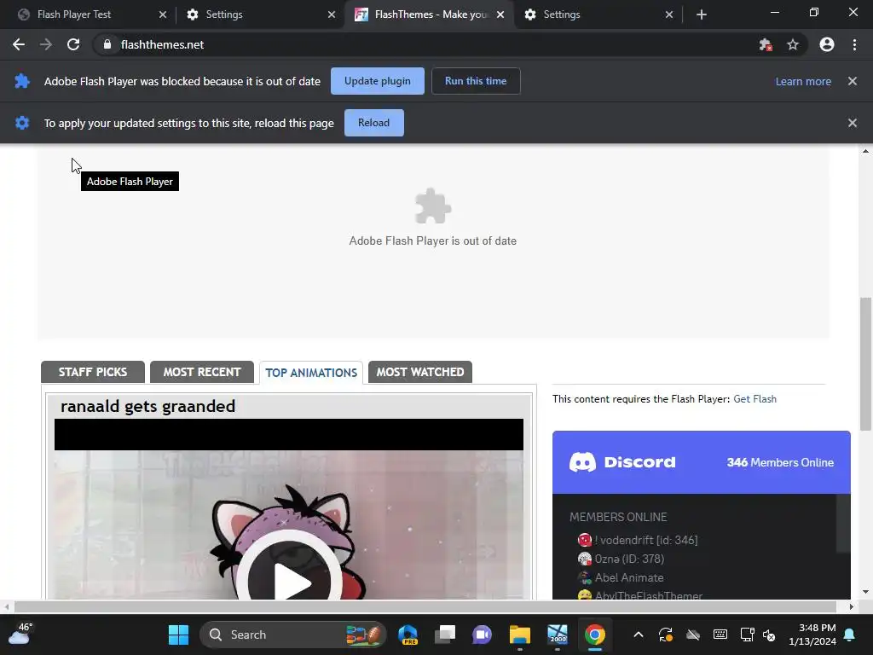Close the Flash Player Test tab
This screenshot has height=655, width=873.
point(163,14)
